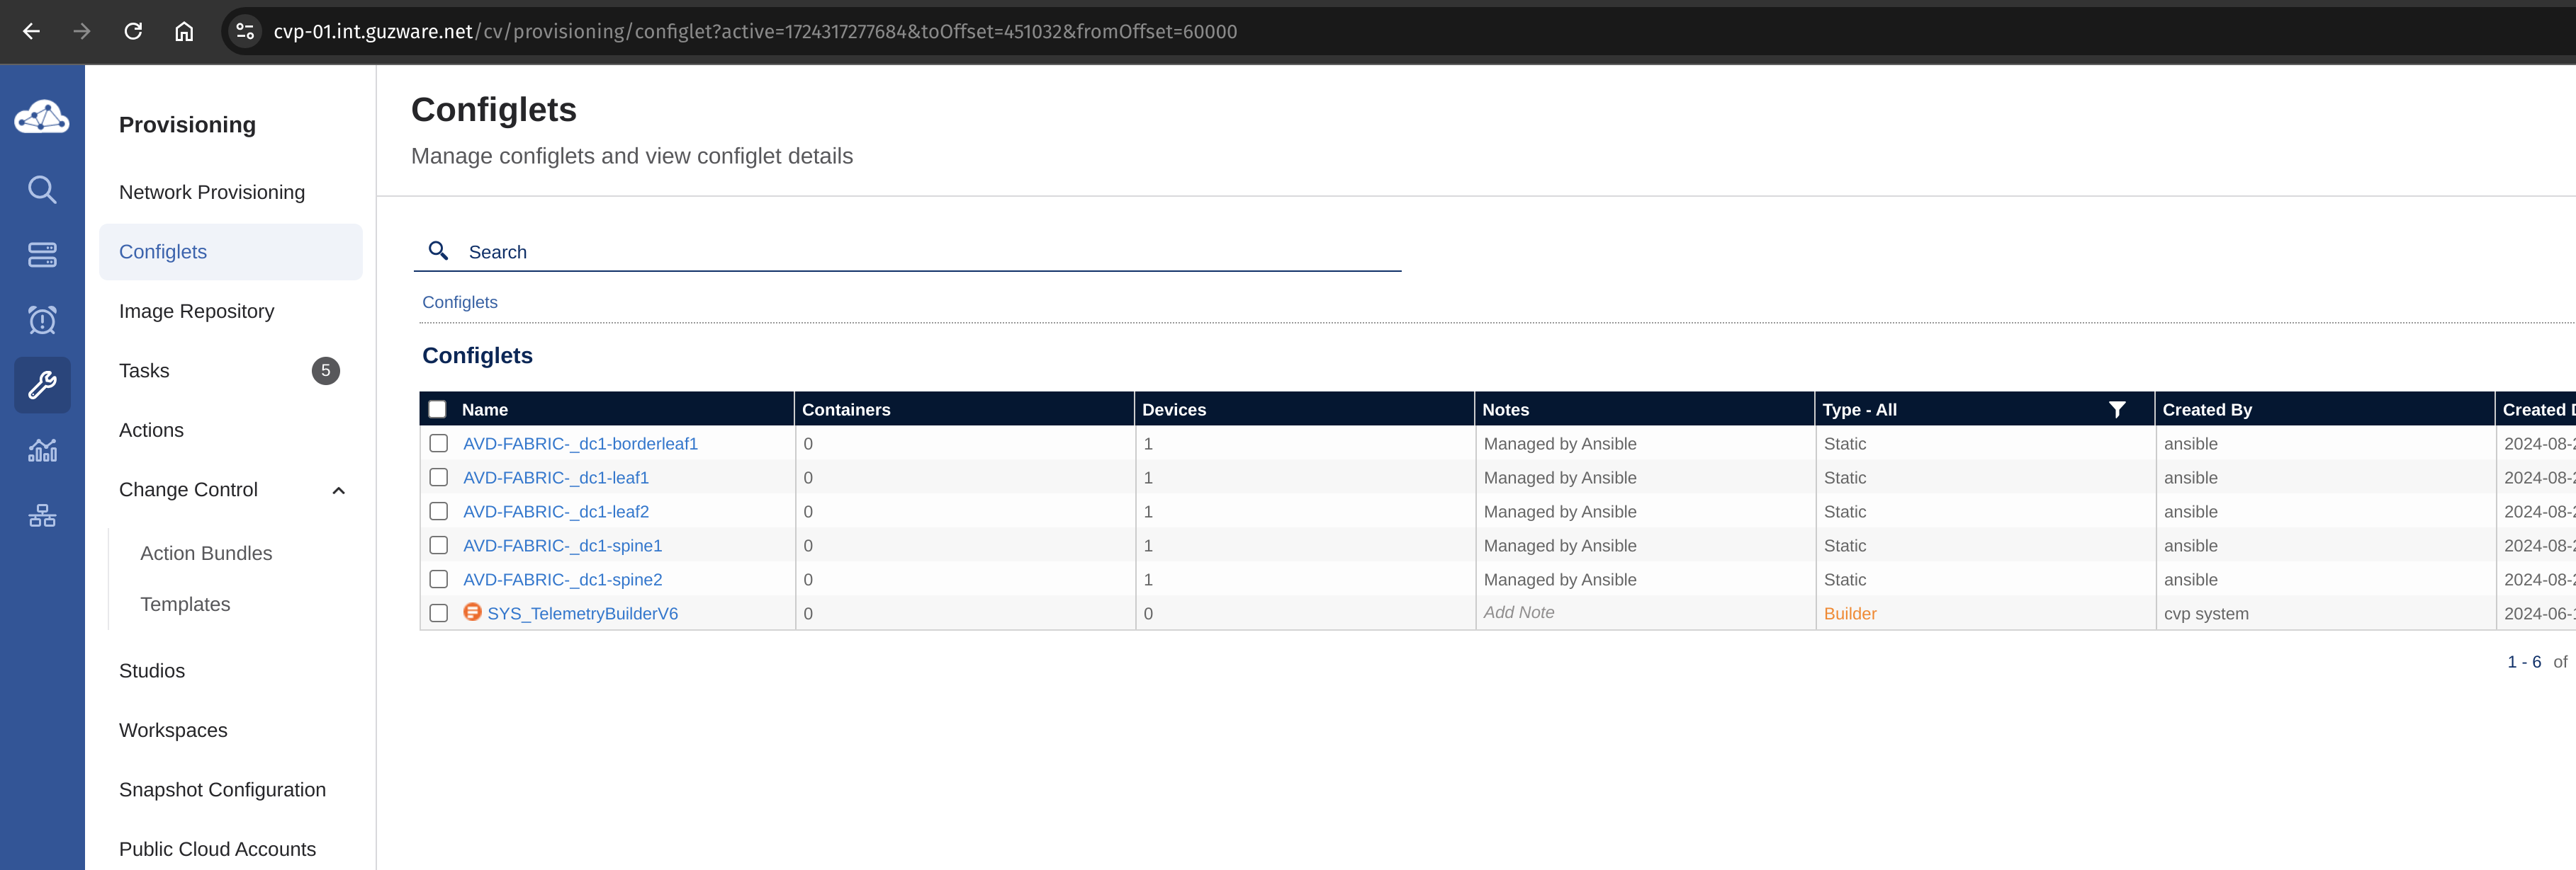Click the ansible cell in dc1-spine2 row
Screen dimensions: 2576x870
2190,579
